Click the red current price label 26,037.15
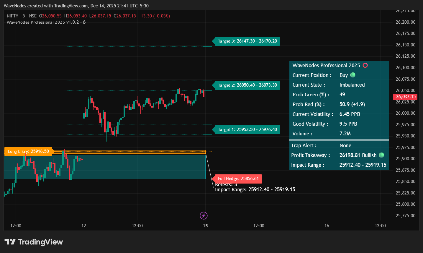 (406, 97)
